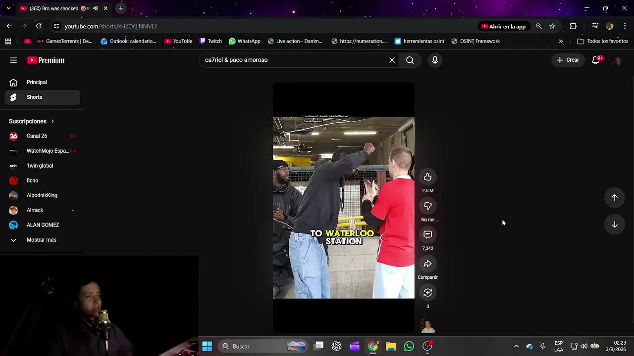Reload the current page

pos(39,26)
